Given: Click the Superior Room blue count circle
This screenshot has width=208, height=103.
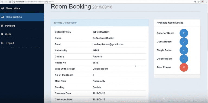Looking at the screenshot, I should 184,33.
